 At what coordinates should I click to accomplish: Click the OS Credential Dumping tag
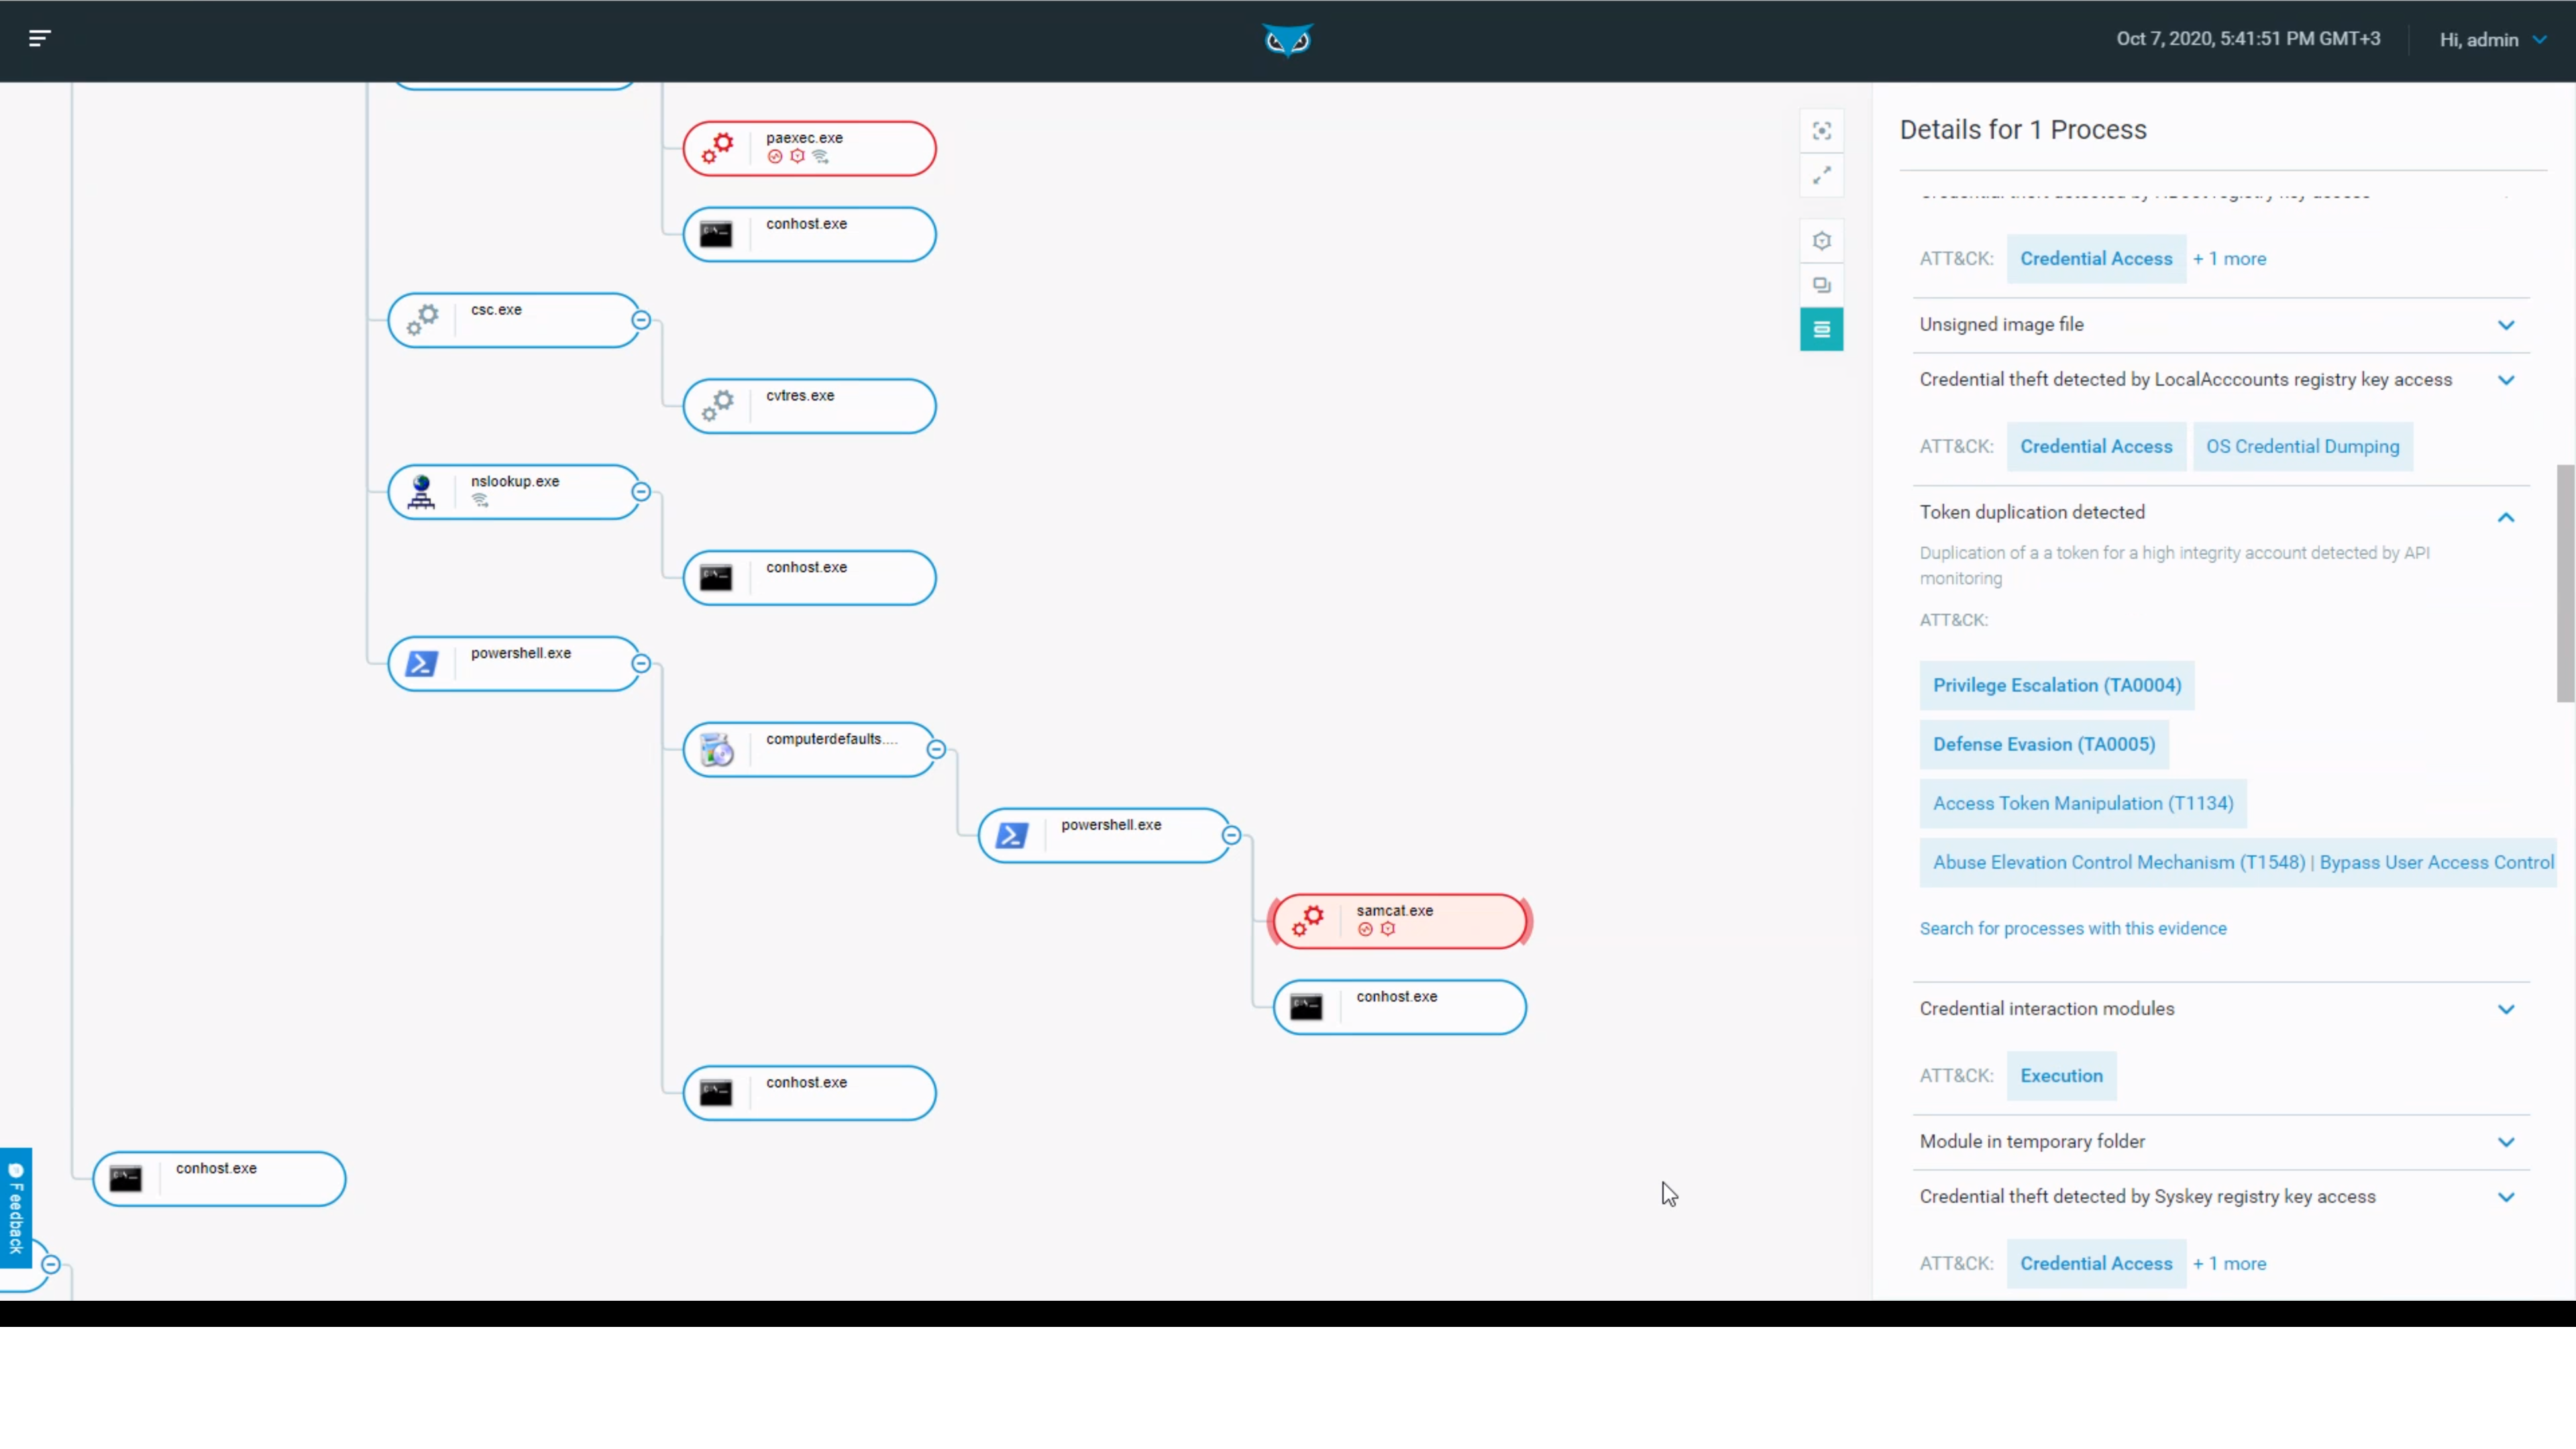2303,447
